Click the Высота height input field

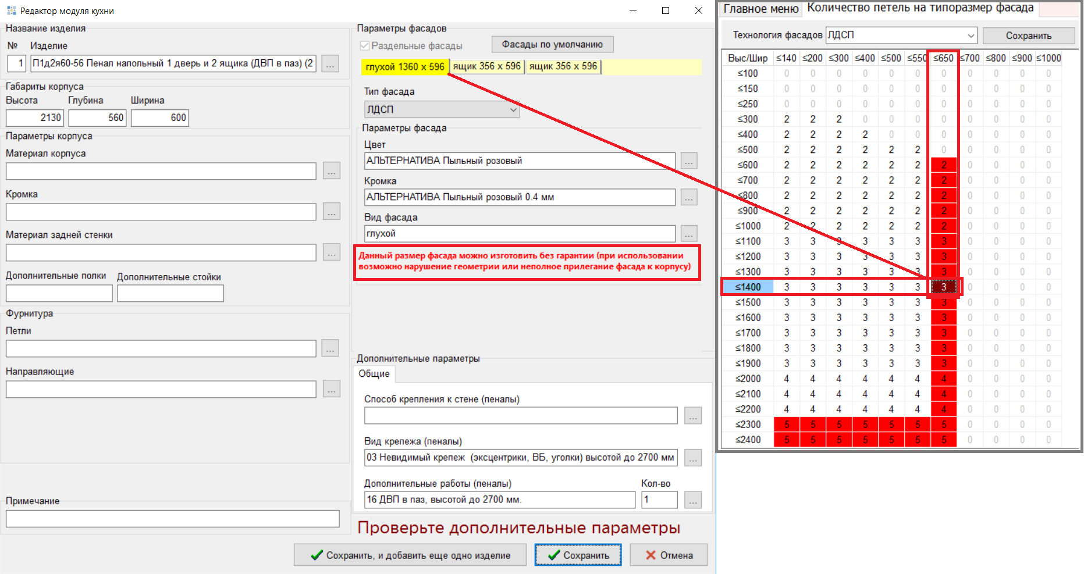pos(34,118)
